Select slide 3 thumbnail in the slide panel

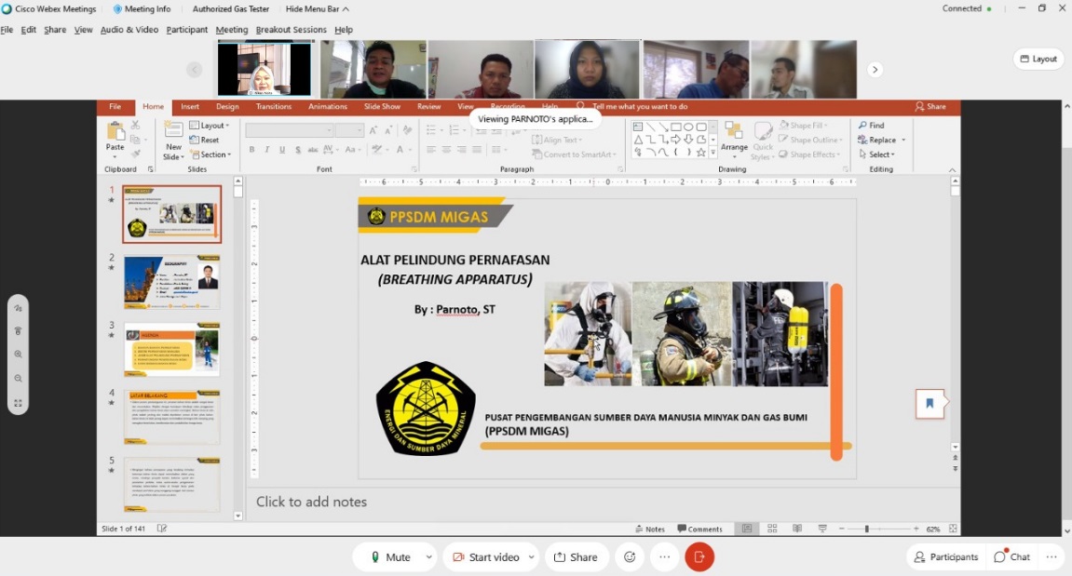click(172, 349)
